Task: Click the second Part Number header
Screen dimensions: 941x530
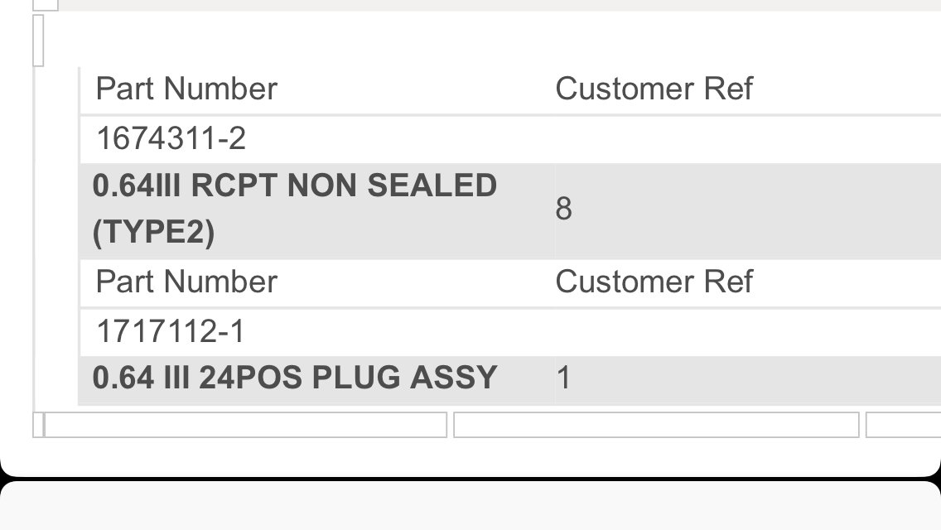Action: pyautogui.click(x=186, y=282)
